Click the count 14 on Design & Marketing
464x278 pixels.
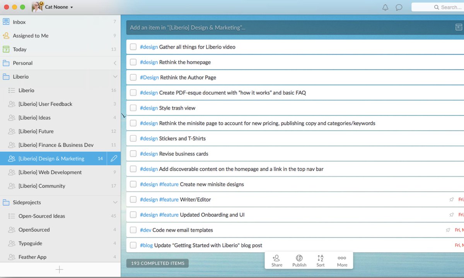point(100,159)
